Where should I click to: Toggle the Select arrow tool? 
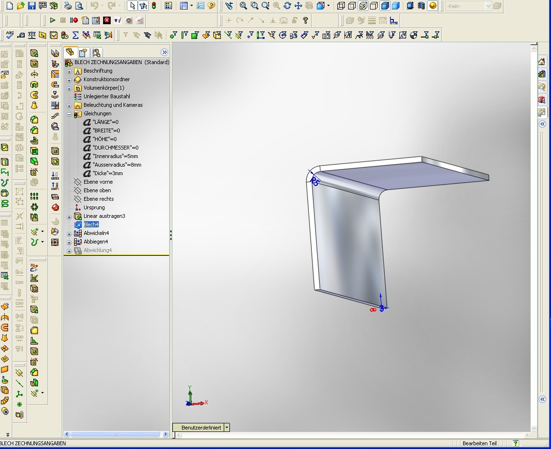pyautogui.click(x=132, y=6)
